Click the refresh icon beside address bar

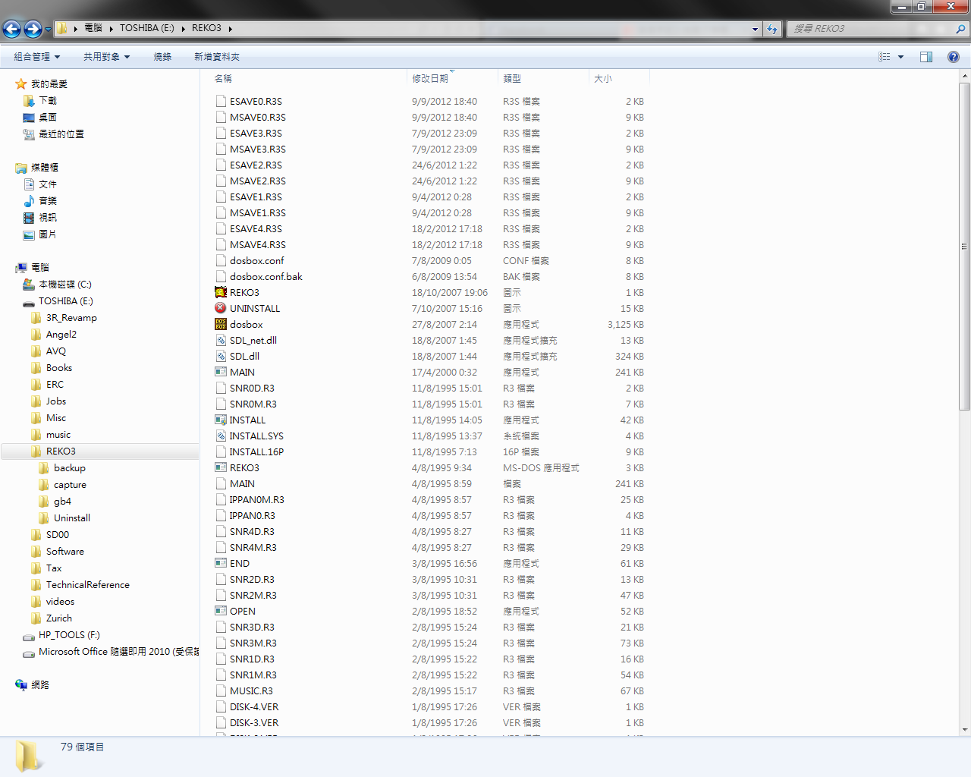pos(772,29)
